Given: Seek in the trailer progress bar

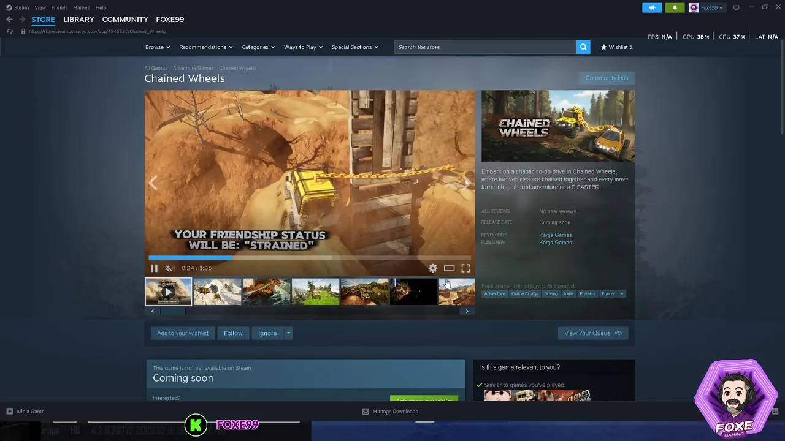Looking at the screenshot, I should 310,257.
